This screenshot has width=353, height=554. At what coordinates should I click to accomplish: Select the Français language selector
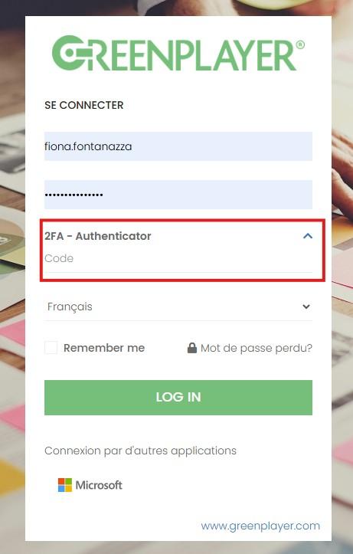178,307
